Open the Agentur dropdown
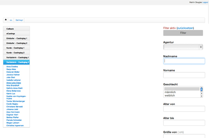The image size is (209, 138). [x=183, y=47]
